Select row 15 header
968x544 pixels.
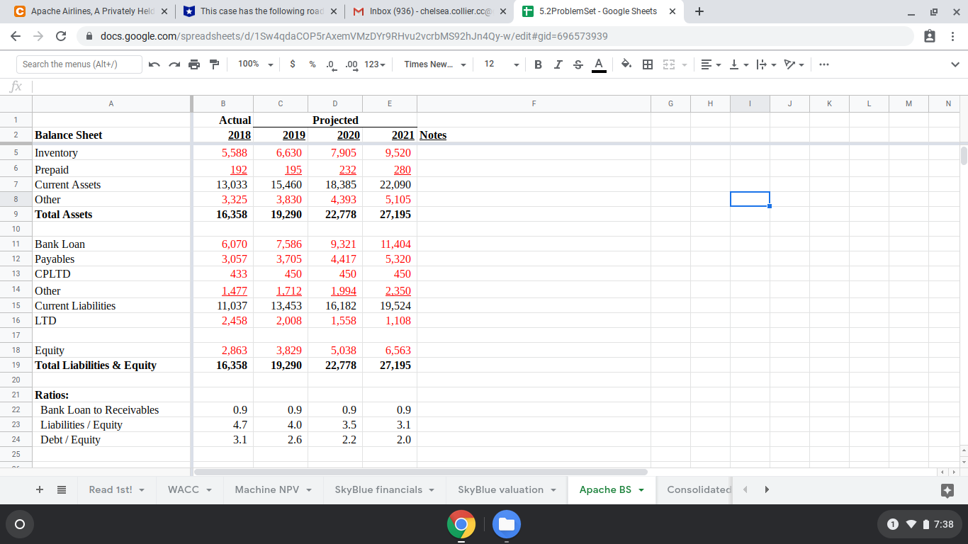[16, 305]
